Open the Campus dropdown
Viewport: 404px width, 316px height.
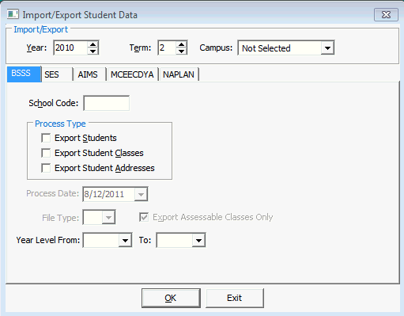point(327,48)
